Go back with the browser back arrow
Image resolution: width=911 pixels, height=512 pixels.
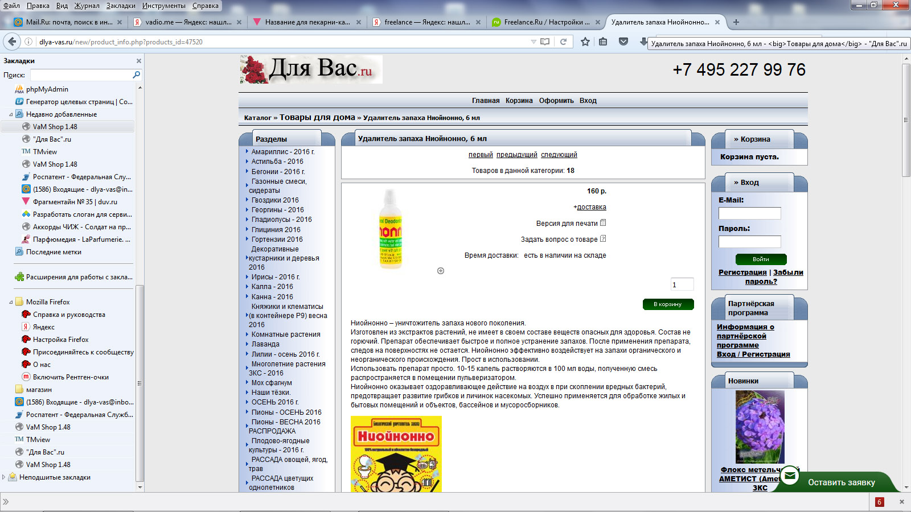point(12,42)
